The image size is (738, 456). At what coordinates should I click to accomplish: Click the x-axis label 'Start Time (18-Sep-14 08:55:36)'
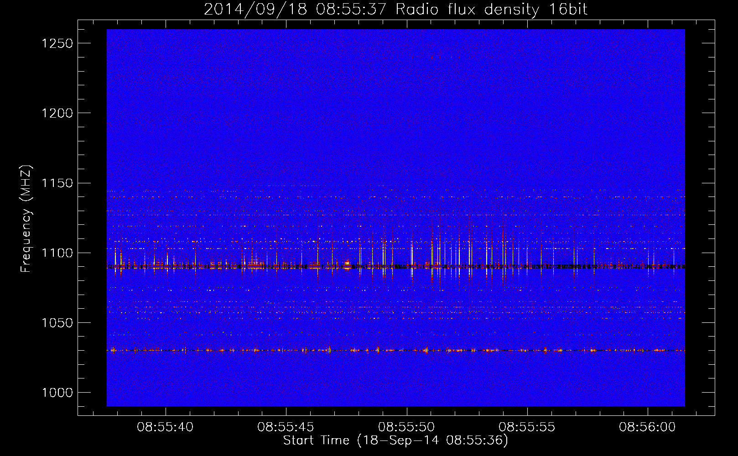tap(395, 440)
